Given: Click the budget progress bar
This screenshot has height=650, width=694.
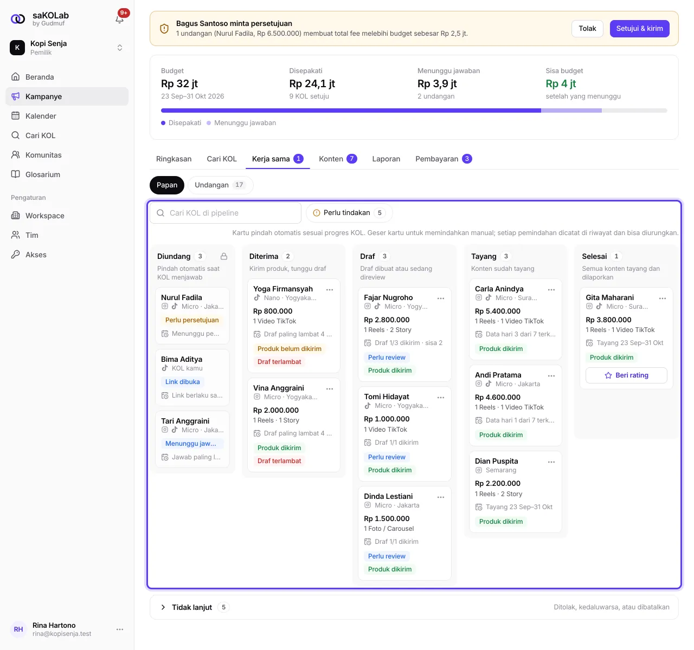Looking at the screenshot, I should point(414,110).
